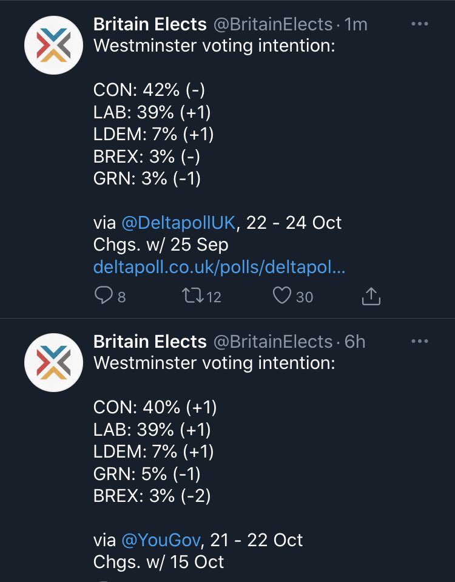The image size is (455, 582).
Task: Reply to the Deltapoll voting intention tweet
Action: click(103, 296)
